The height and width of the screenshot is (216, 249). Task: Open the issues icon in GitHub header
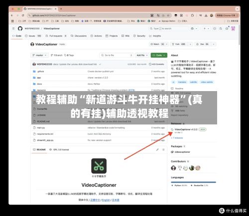(215, 28)
